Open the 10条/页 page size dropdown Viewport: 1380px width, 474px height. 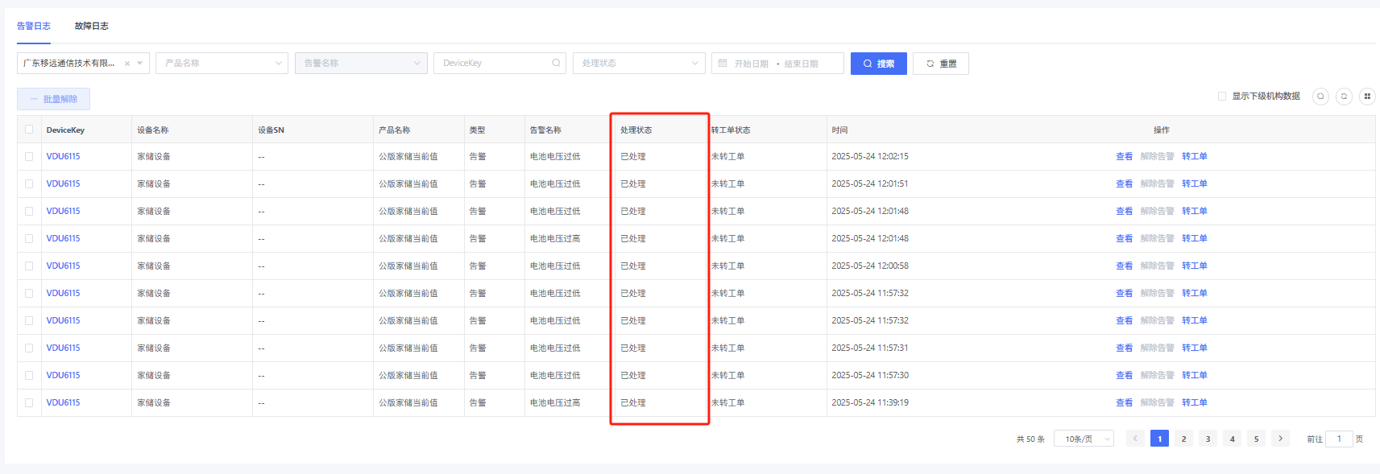pos(1084,439)
